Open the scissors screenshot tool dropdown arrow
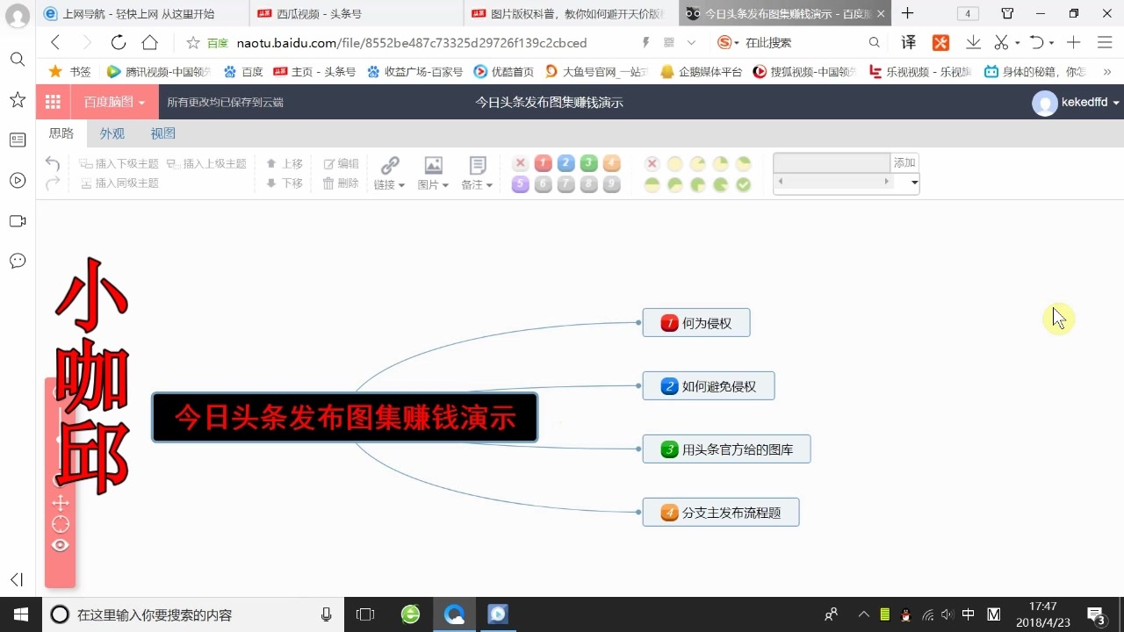Viewport: 1124px width, 632px height. 1017,43
